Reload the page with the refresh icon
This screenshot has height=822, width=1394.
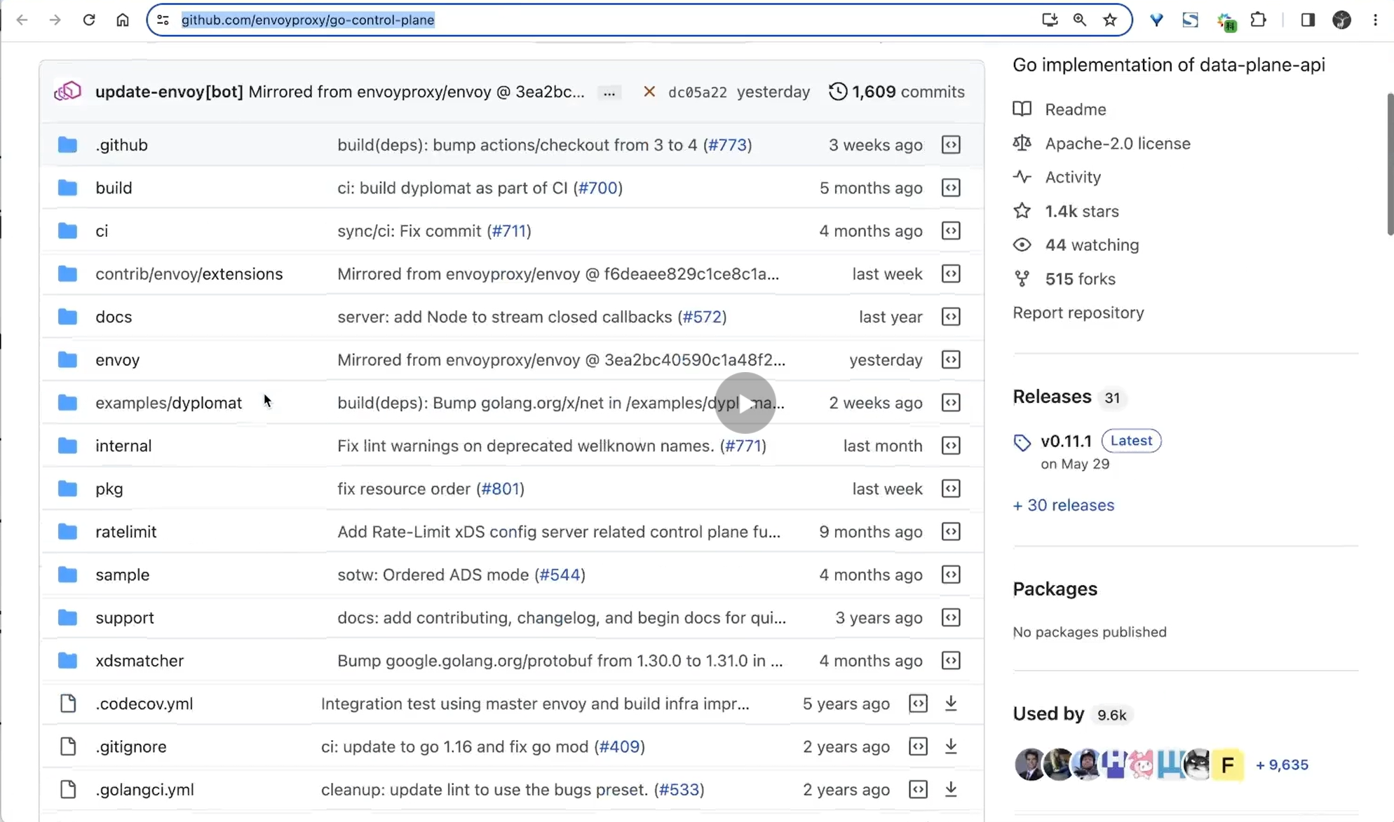click(88, 20)
